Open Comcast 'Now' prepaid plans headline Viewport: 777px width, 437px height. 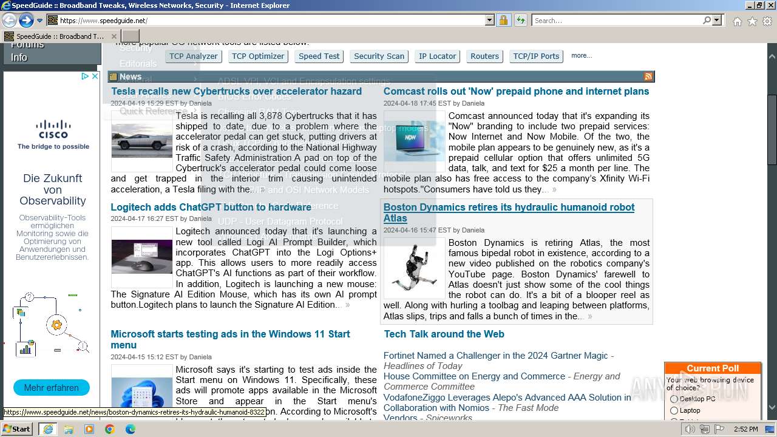516,92
